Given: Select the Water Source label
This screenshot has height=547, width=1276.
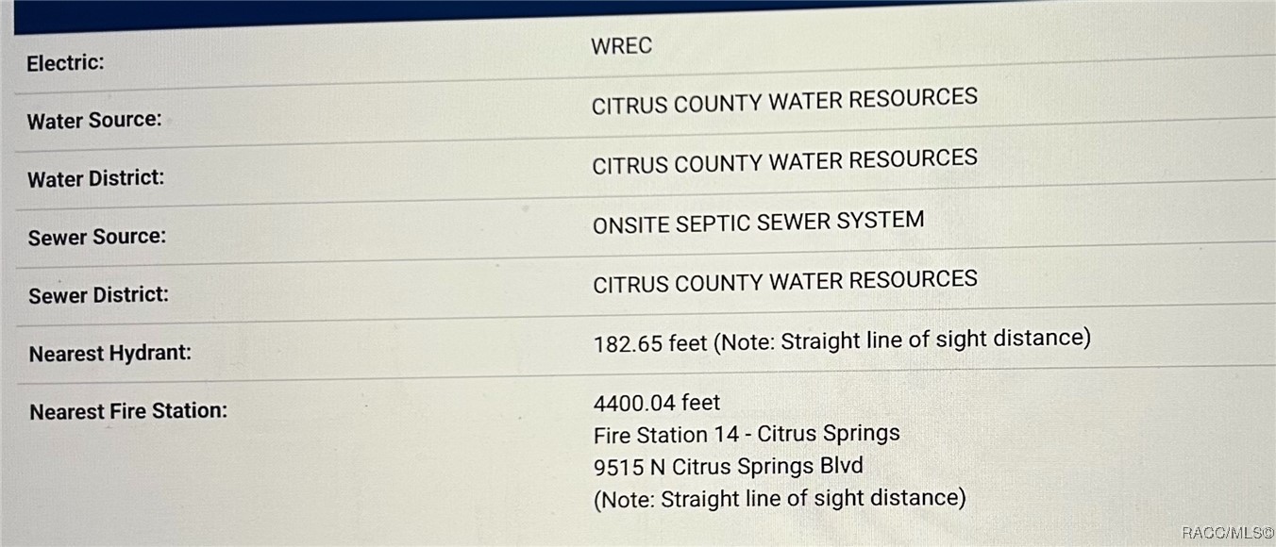Looking at the screenshot, I should (94, 121).
